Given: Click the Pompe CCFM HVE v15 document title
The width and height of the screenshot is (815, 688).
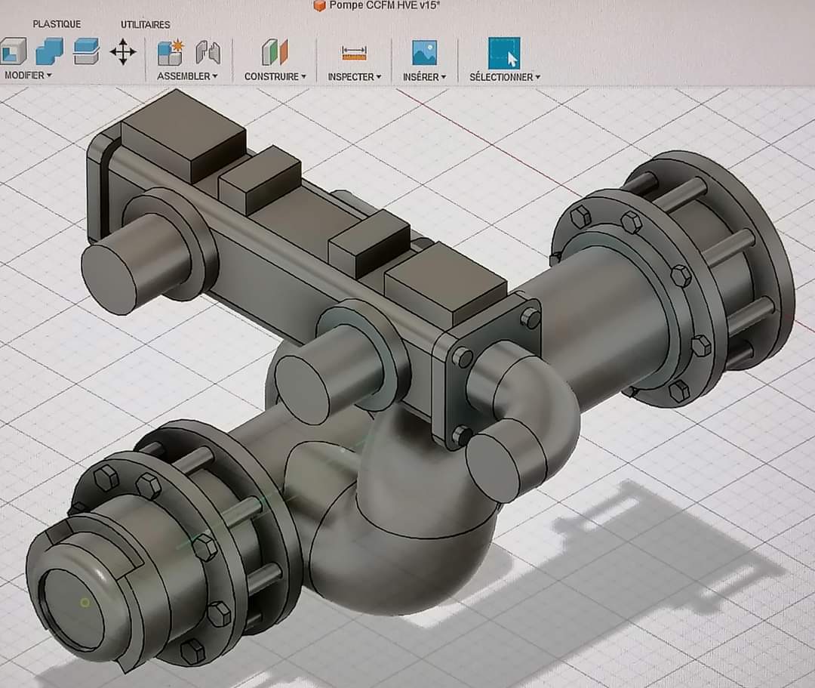Looking at the screenshot, I should pyautogui.click(x=385, y=5).
